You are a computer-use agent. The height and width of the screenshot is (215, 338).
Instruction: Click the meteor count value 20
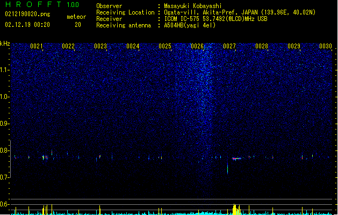tap(78, 25)
